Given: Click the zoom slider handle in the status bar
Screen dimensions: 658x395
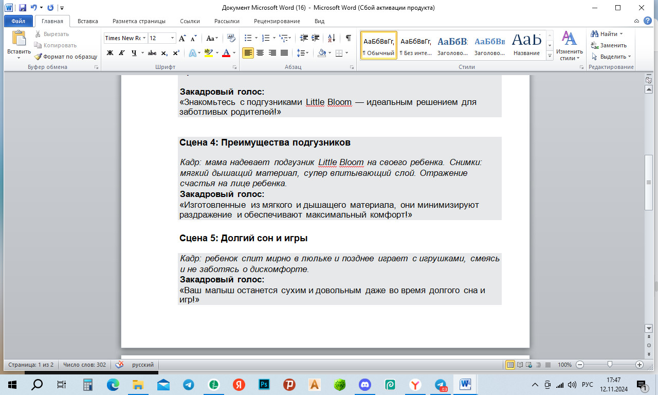Looking at the screenshot, I should coord(610,365).
